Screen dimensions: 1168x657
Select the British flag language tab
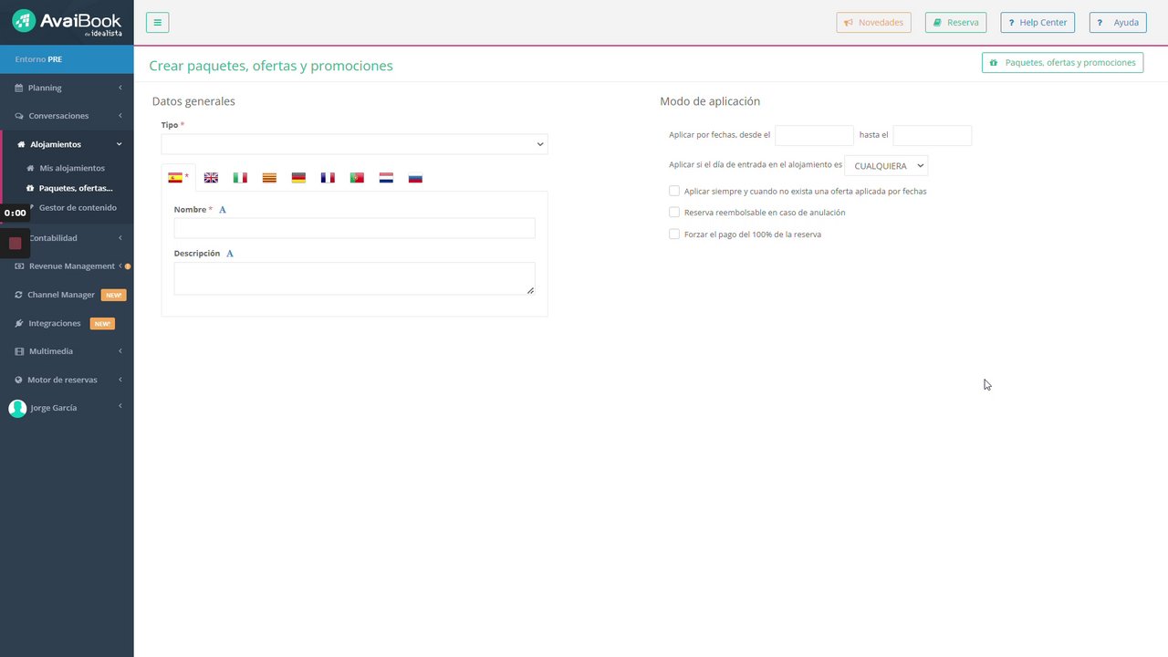pyautogui.click(x=211, y=178)
